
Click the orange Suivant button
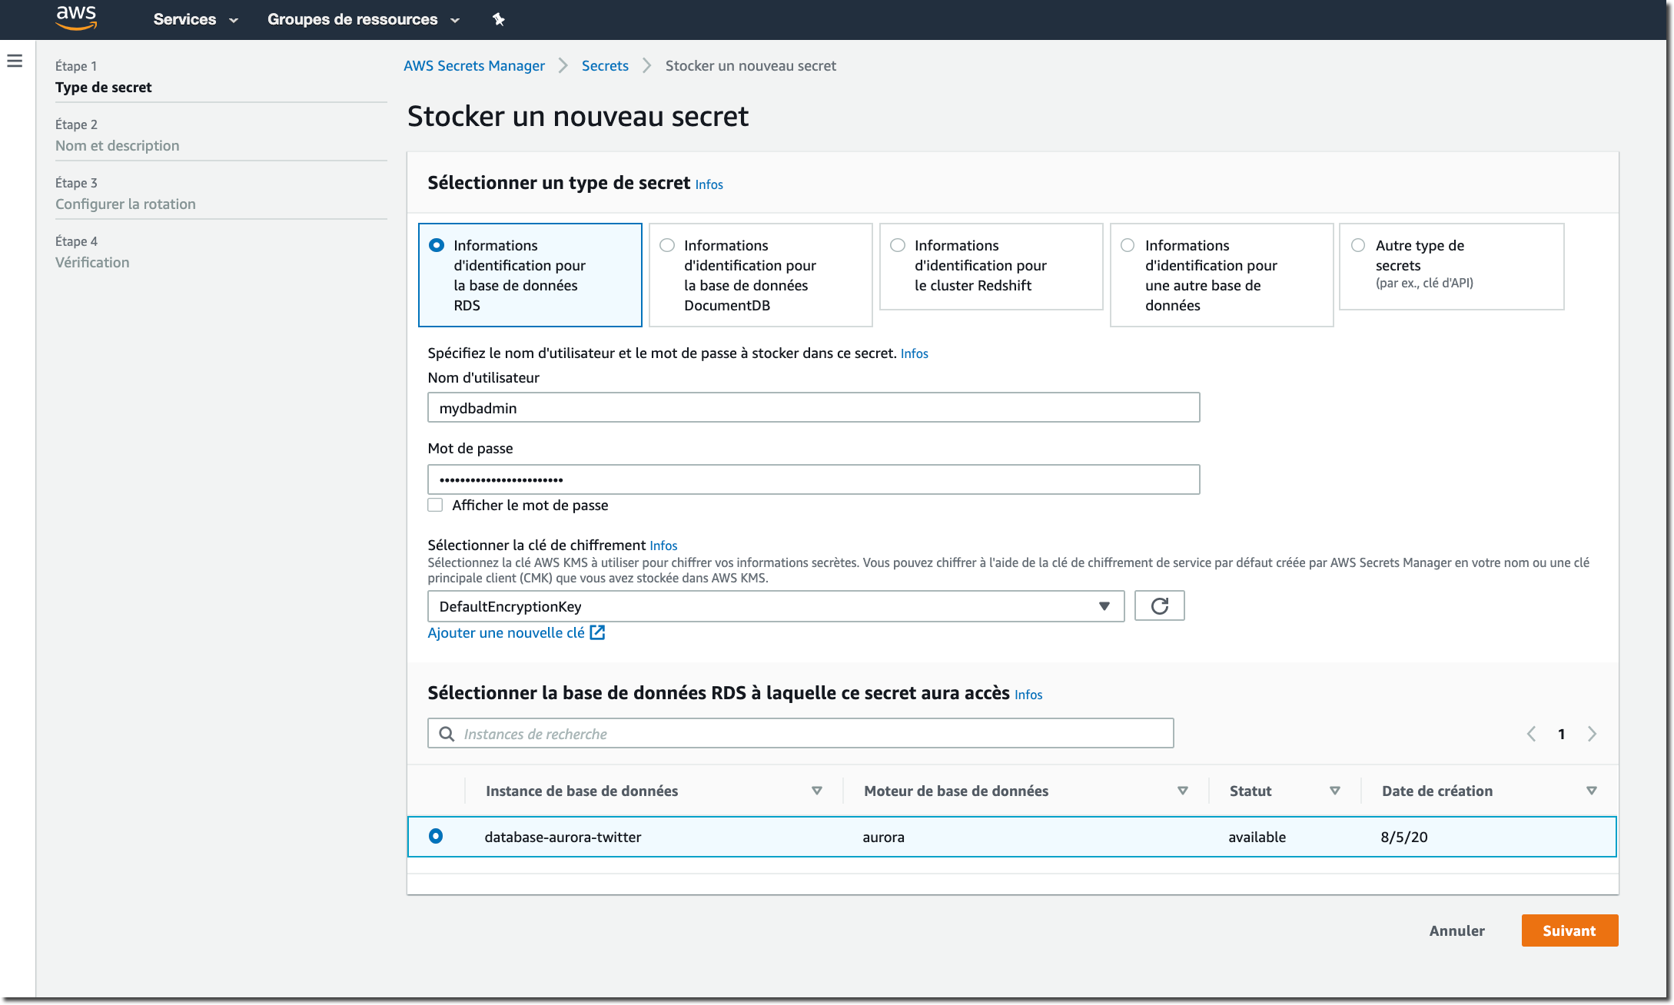[x=1569, y=930]
